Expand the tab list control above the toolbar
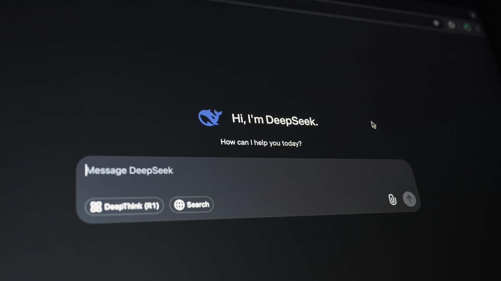The width and height of the screenshot is (501, 281). [x=473, y=15]
